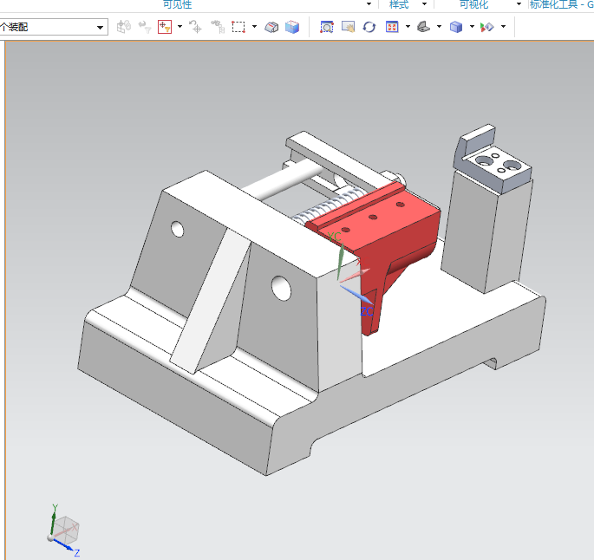Screen dimensions: 594x560
Task: Click the blue cube icon before the Fit icon
Action: 292,28
